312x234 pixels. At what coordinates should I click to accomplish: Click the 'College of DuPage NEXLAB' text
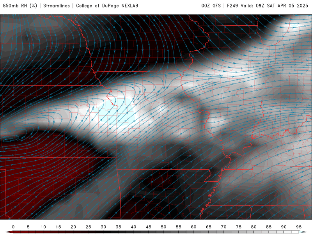pos(107,6)
